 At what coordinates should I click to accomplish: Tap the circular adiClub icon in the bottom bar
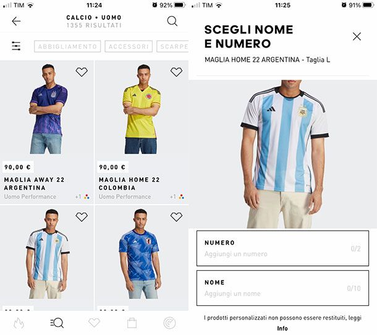tap(170, 323)
